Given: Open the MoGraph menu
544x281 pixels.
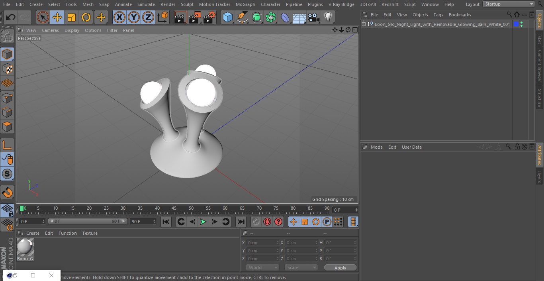Looking at the screenshot, I should tap(245, 4).
